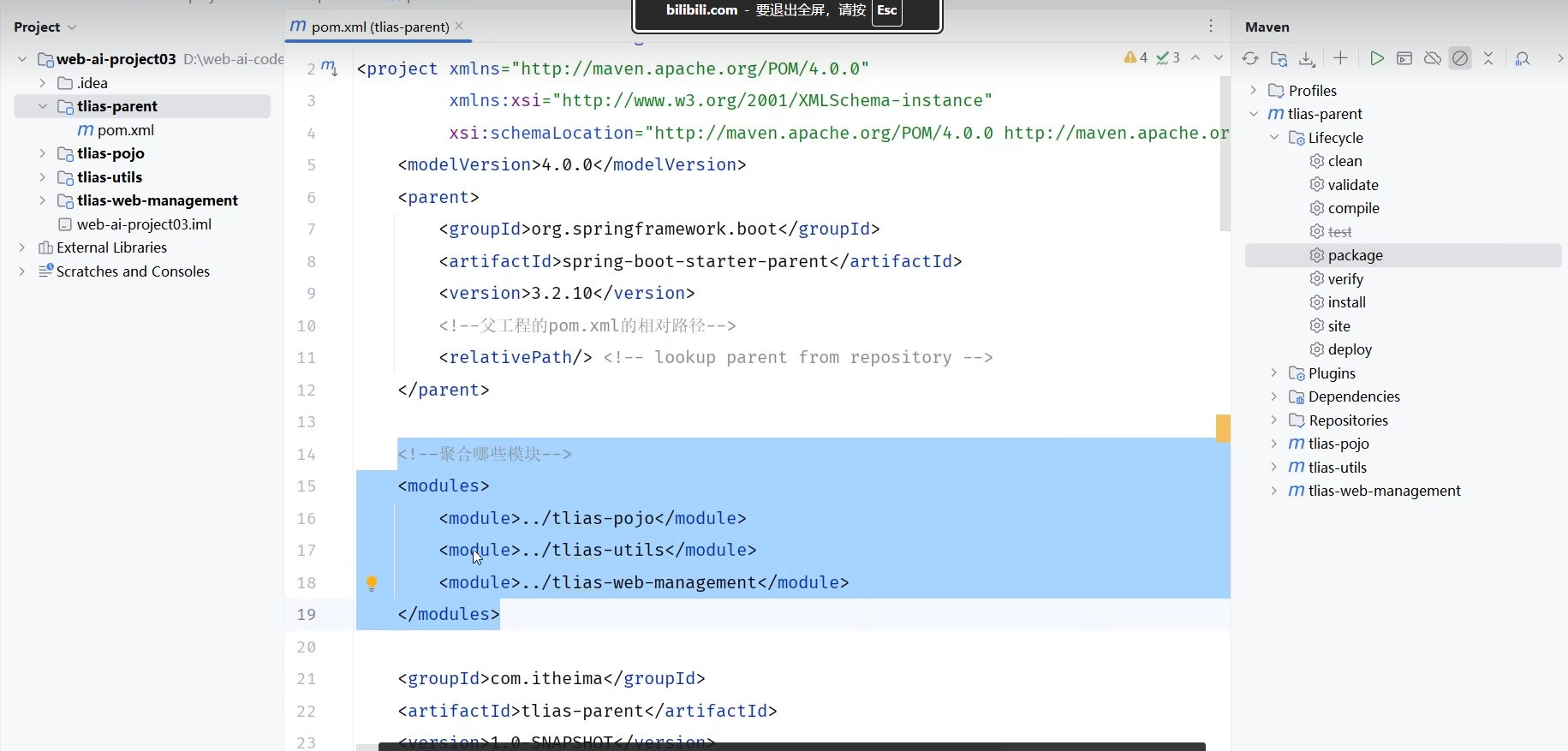Click typo indicator showing 3
This screenshot has height=751, width=1568.
pos(1168,57)
